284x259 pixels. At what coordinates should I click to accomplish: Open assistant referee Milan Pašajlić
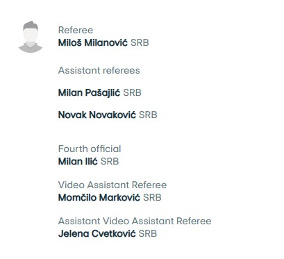(x=90, y=92)
